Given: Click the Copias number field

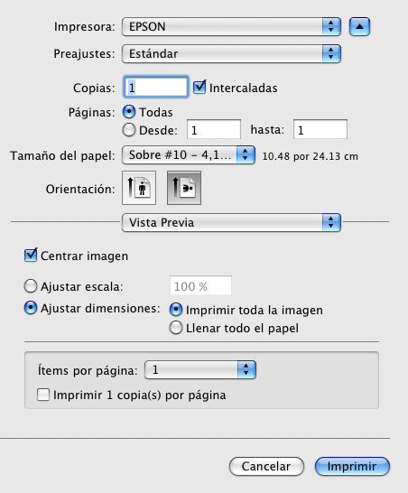Looking at the screenshot, I should pyautogui.click(x=156, y=87).
